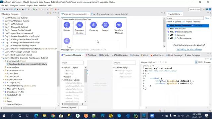This screenshot has height=119, width=212.
Task: Click the Windows Start button
Action: click(4, 116)
